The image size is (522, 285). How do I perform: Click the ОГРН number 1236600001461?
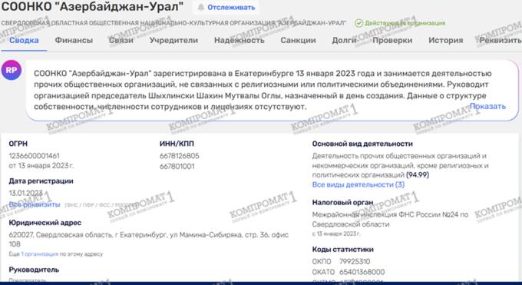point(35,156)
